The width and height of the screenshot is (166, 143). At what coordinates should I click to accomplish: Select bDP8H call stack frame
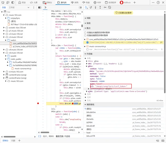(x=123, y=122)
